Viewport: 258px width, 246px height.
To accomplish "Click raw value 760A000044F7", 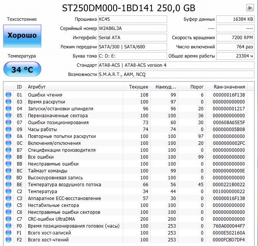I will point(229,226).
